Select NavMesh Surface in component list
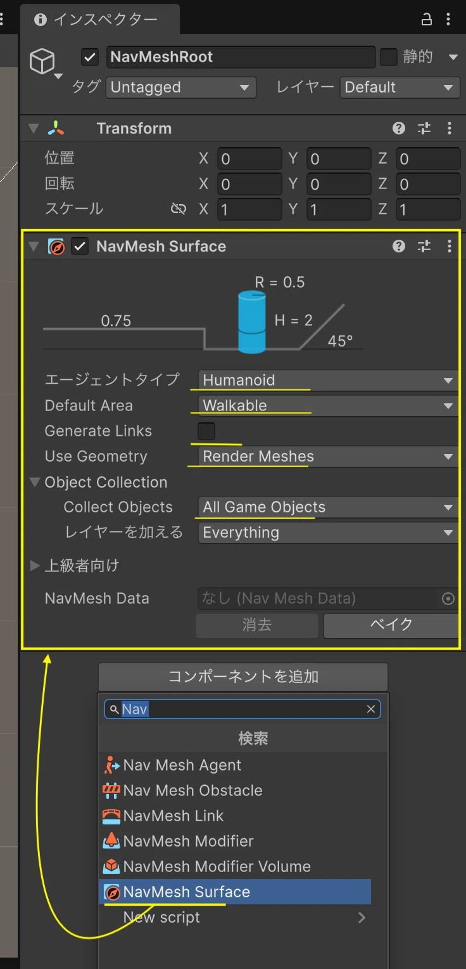 [x=235, y=892]
